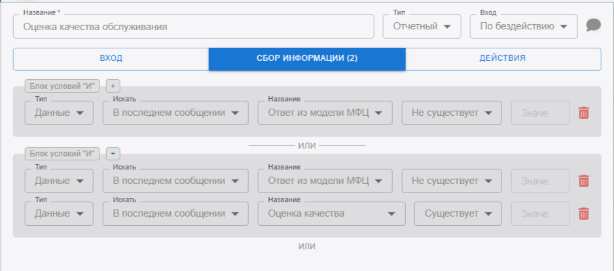Switch to the 'ВХОД' tab
The image size is (614, 271).
111,58
